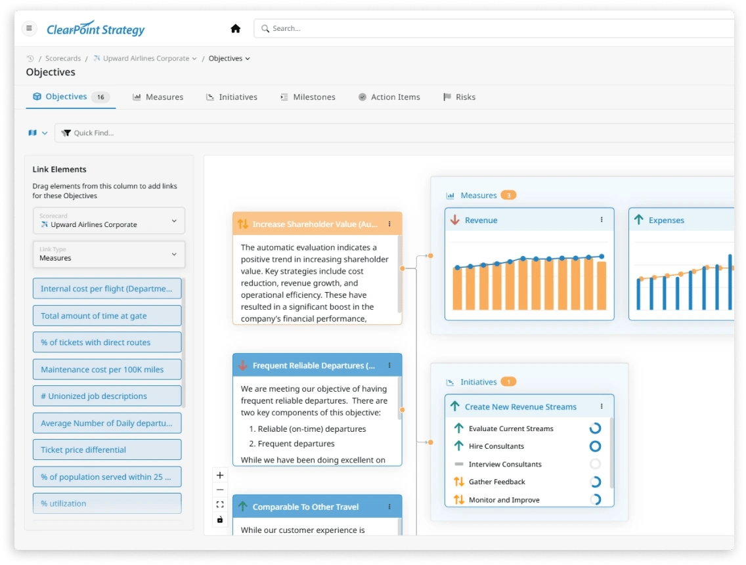Open options menu for Frequent Reliable Departures
746x565 pixels.
[x=389, y=366]
